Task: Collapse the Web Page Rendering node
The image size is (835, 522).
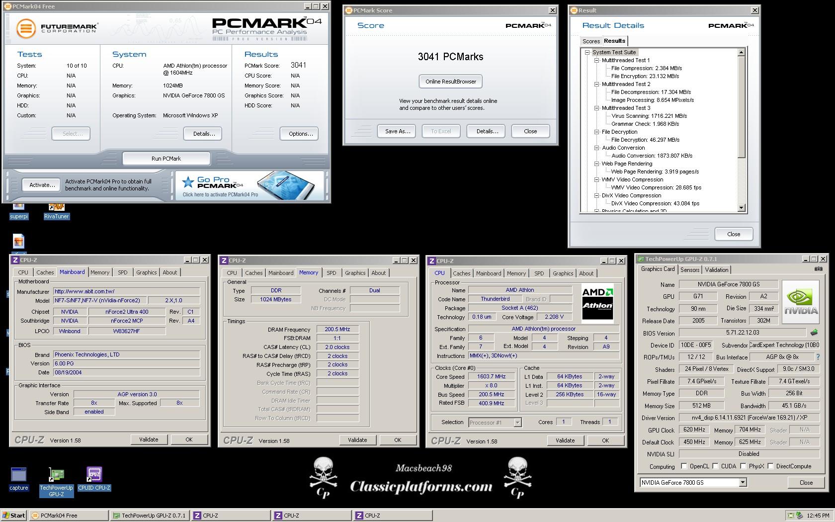Action: coord(597,164)
